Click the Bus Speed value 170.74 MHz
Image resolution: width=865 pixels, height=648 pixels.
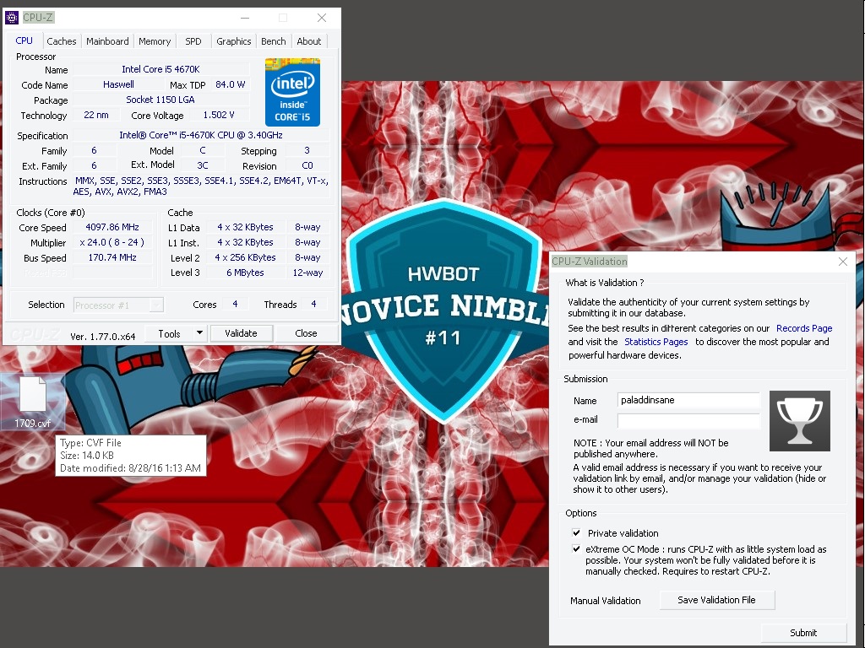point(112,257)
